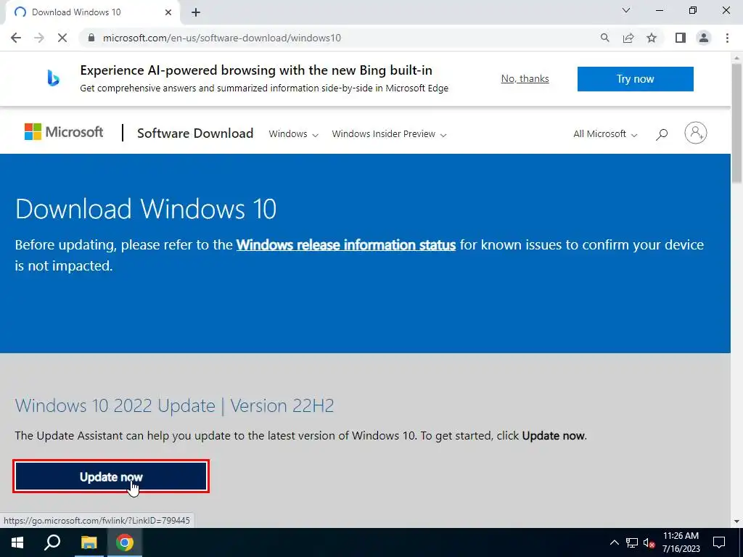
Task: Click the muted volume tray icon
Action: point(649,542)
